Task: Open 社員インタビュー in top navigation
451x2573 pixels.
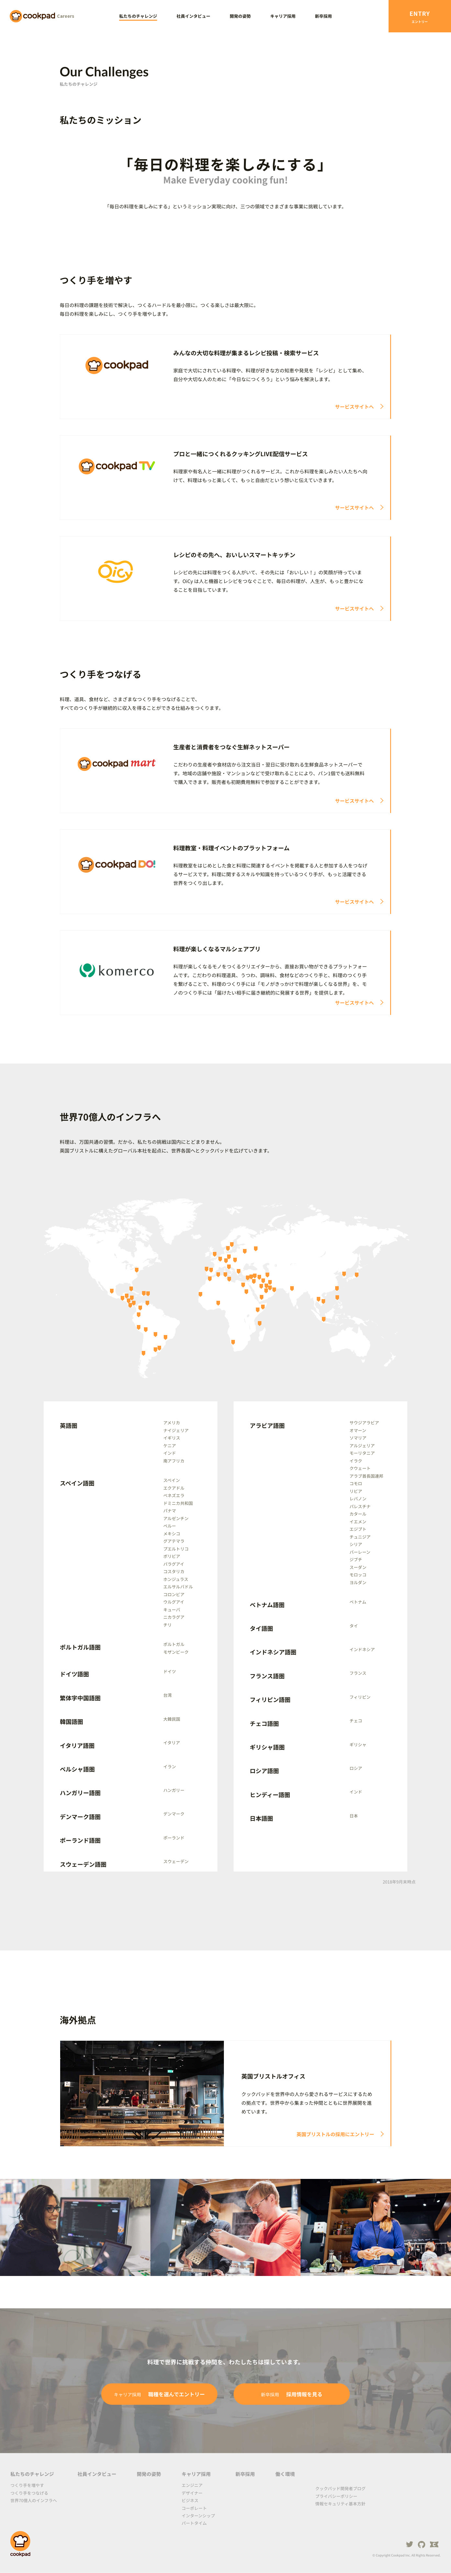Action: tap(193, 16)
